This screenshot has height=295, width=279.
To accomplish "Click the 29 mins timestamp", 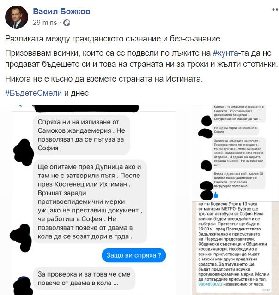I will coord(45,23).
